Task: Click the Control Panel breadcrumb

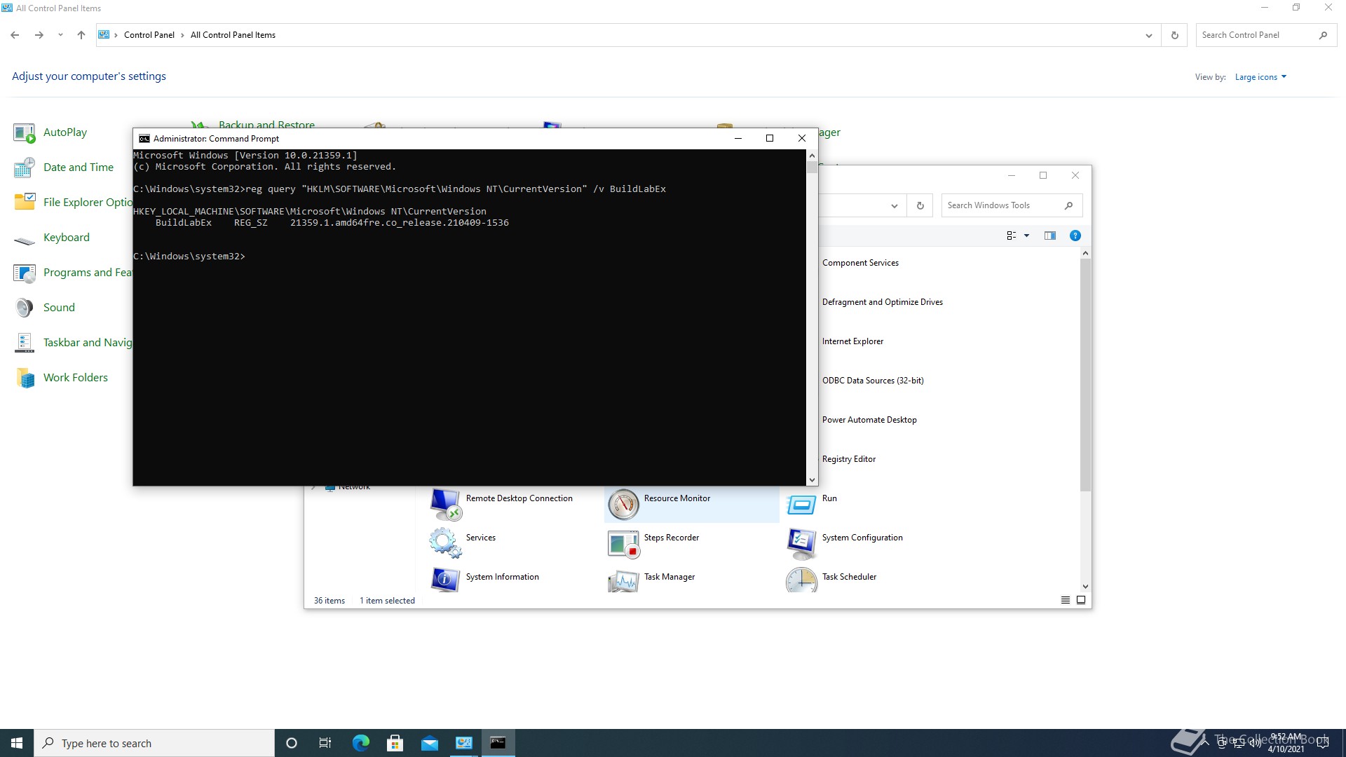Action: 149,35
